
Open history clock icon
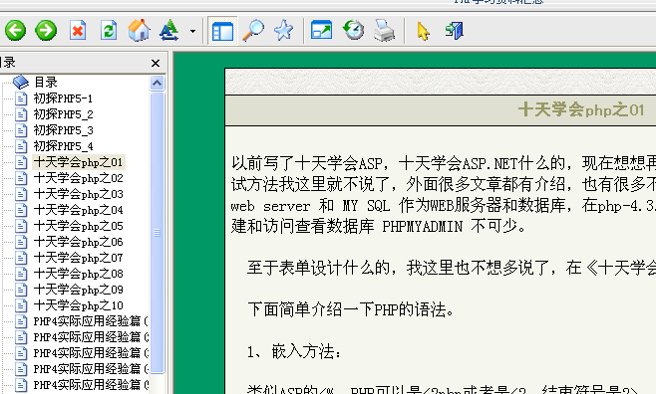point(353,30)
